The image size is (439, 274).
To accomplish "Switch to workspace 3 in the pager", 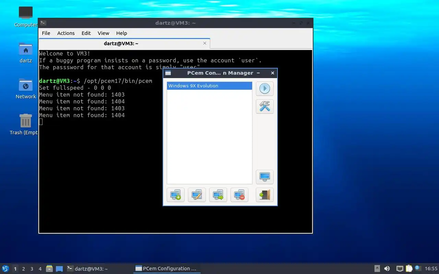I will 32,269.
